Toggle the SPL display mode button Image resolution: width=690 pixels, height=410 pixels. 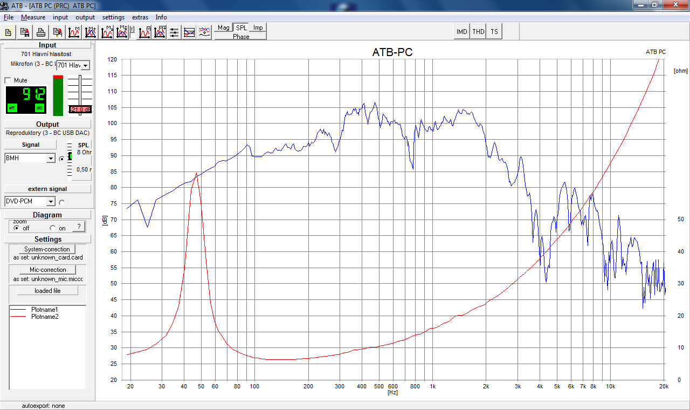pos(241,28)
